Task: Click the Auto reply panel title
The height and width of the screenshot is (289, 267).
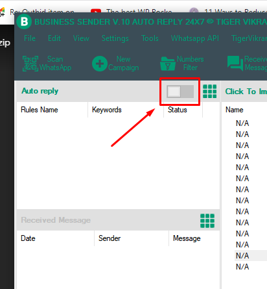Action: tap(40, 91)
